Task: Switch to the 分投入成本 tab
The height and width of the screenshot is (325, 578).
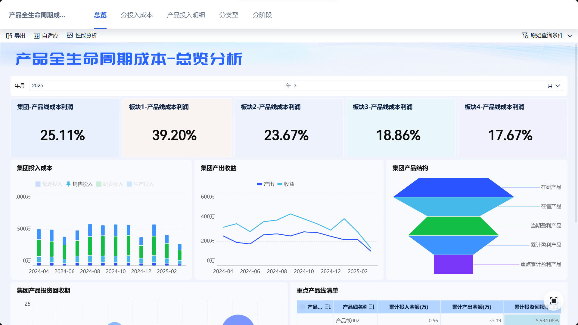Action: point(137,15)
